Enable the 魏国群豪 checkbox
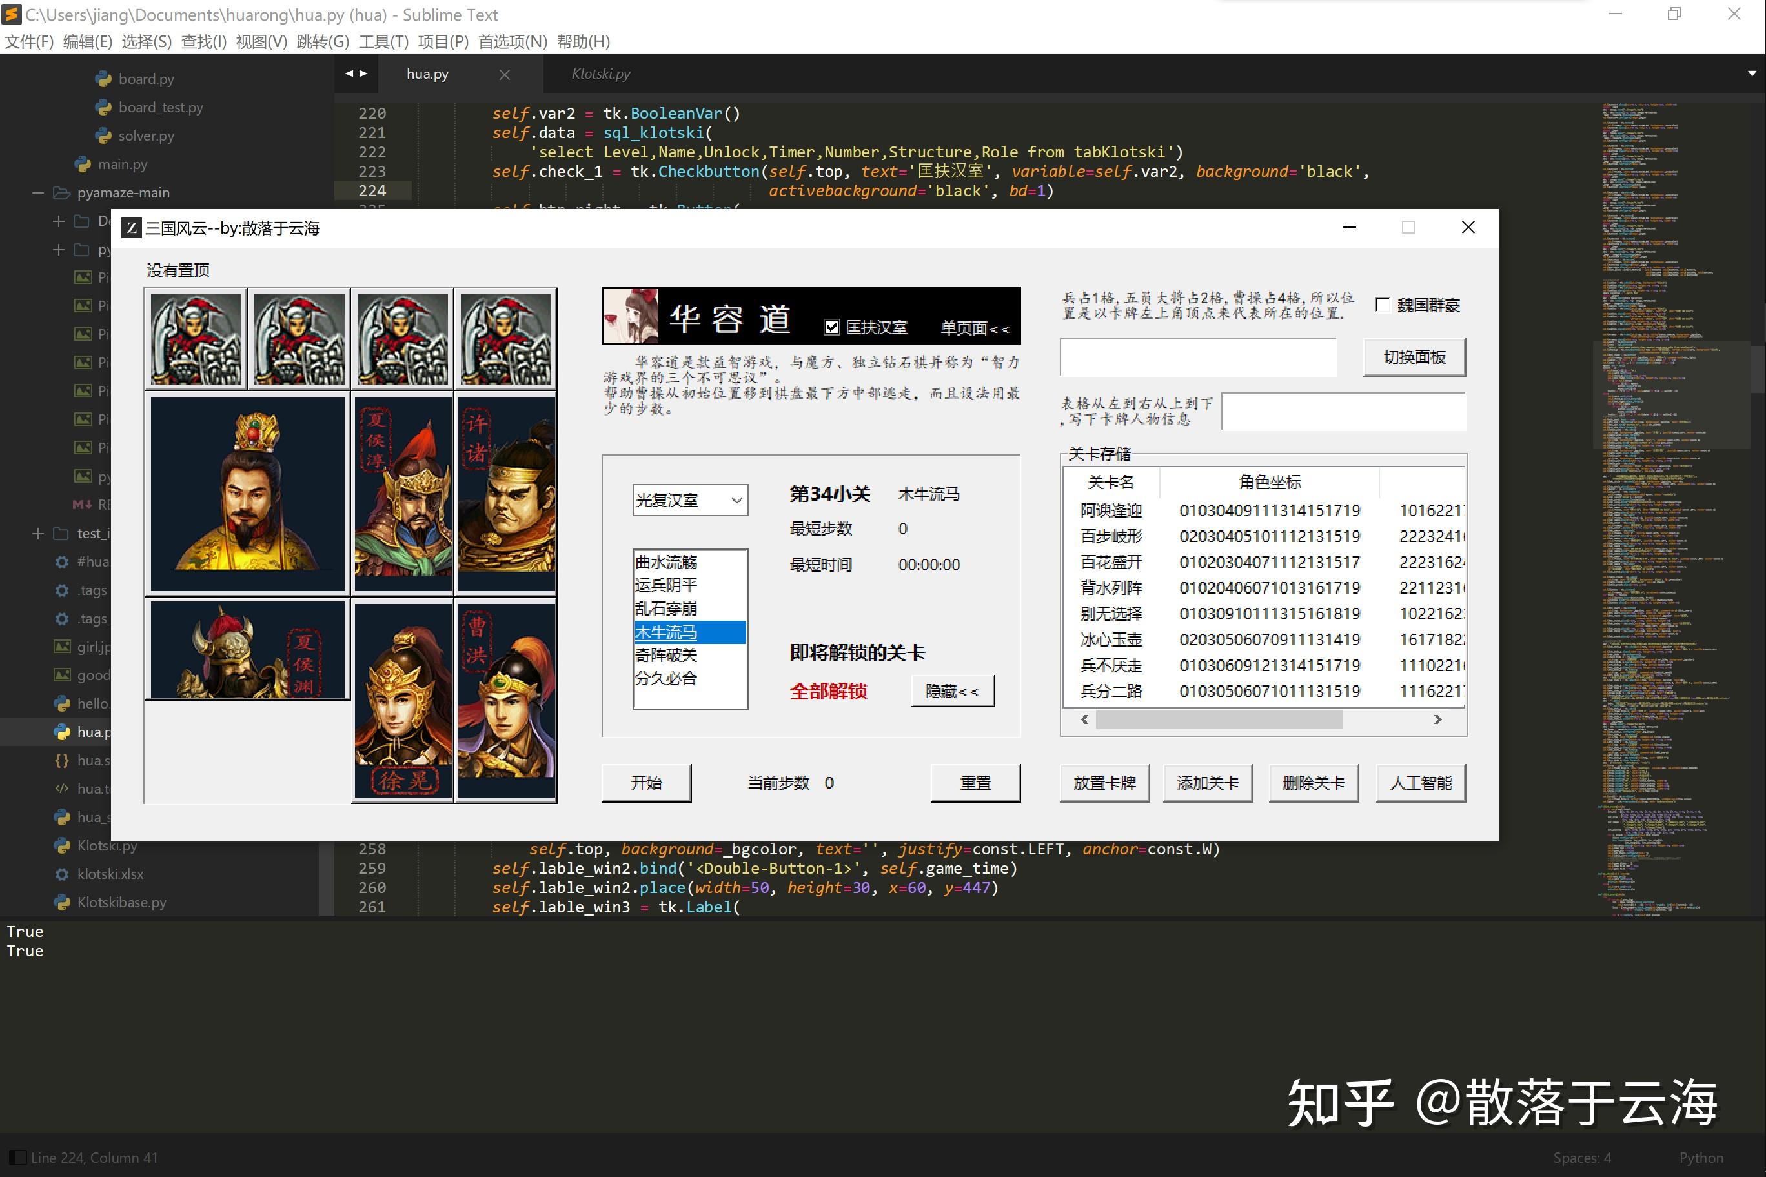 pos(1383,304)
